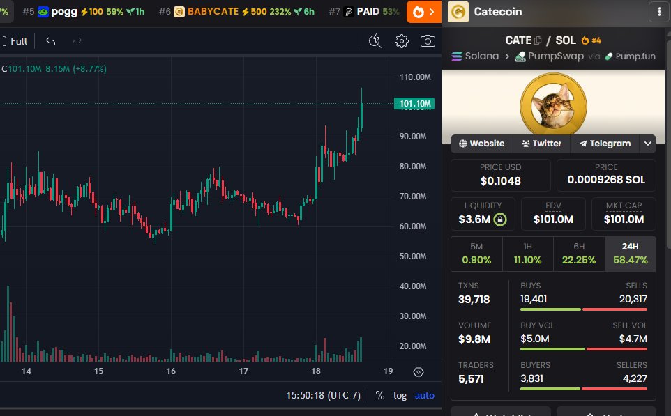Click the MKT CAP $101.0M box

[624, 214]
